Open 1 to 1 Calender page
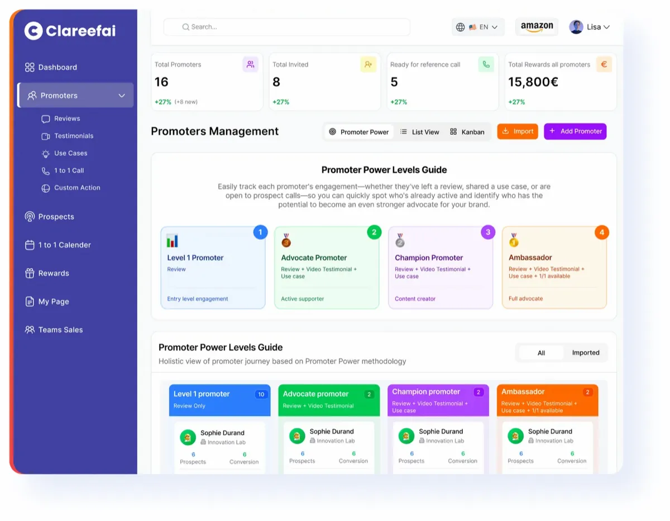This screenshot has height=521, width=670. 58,245
